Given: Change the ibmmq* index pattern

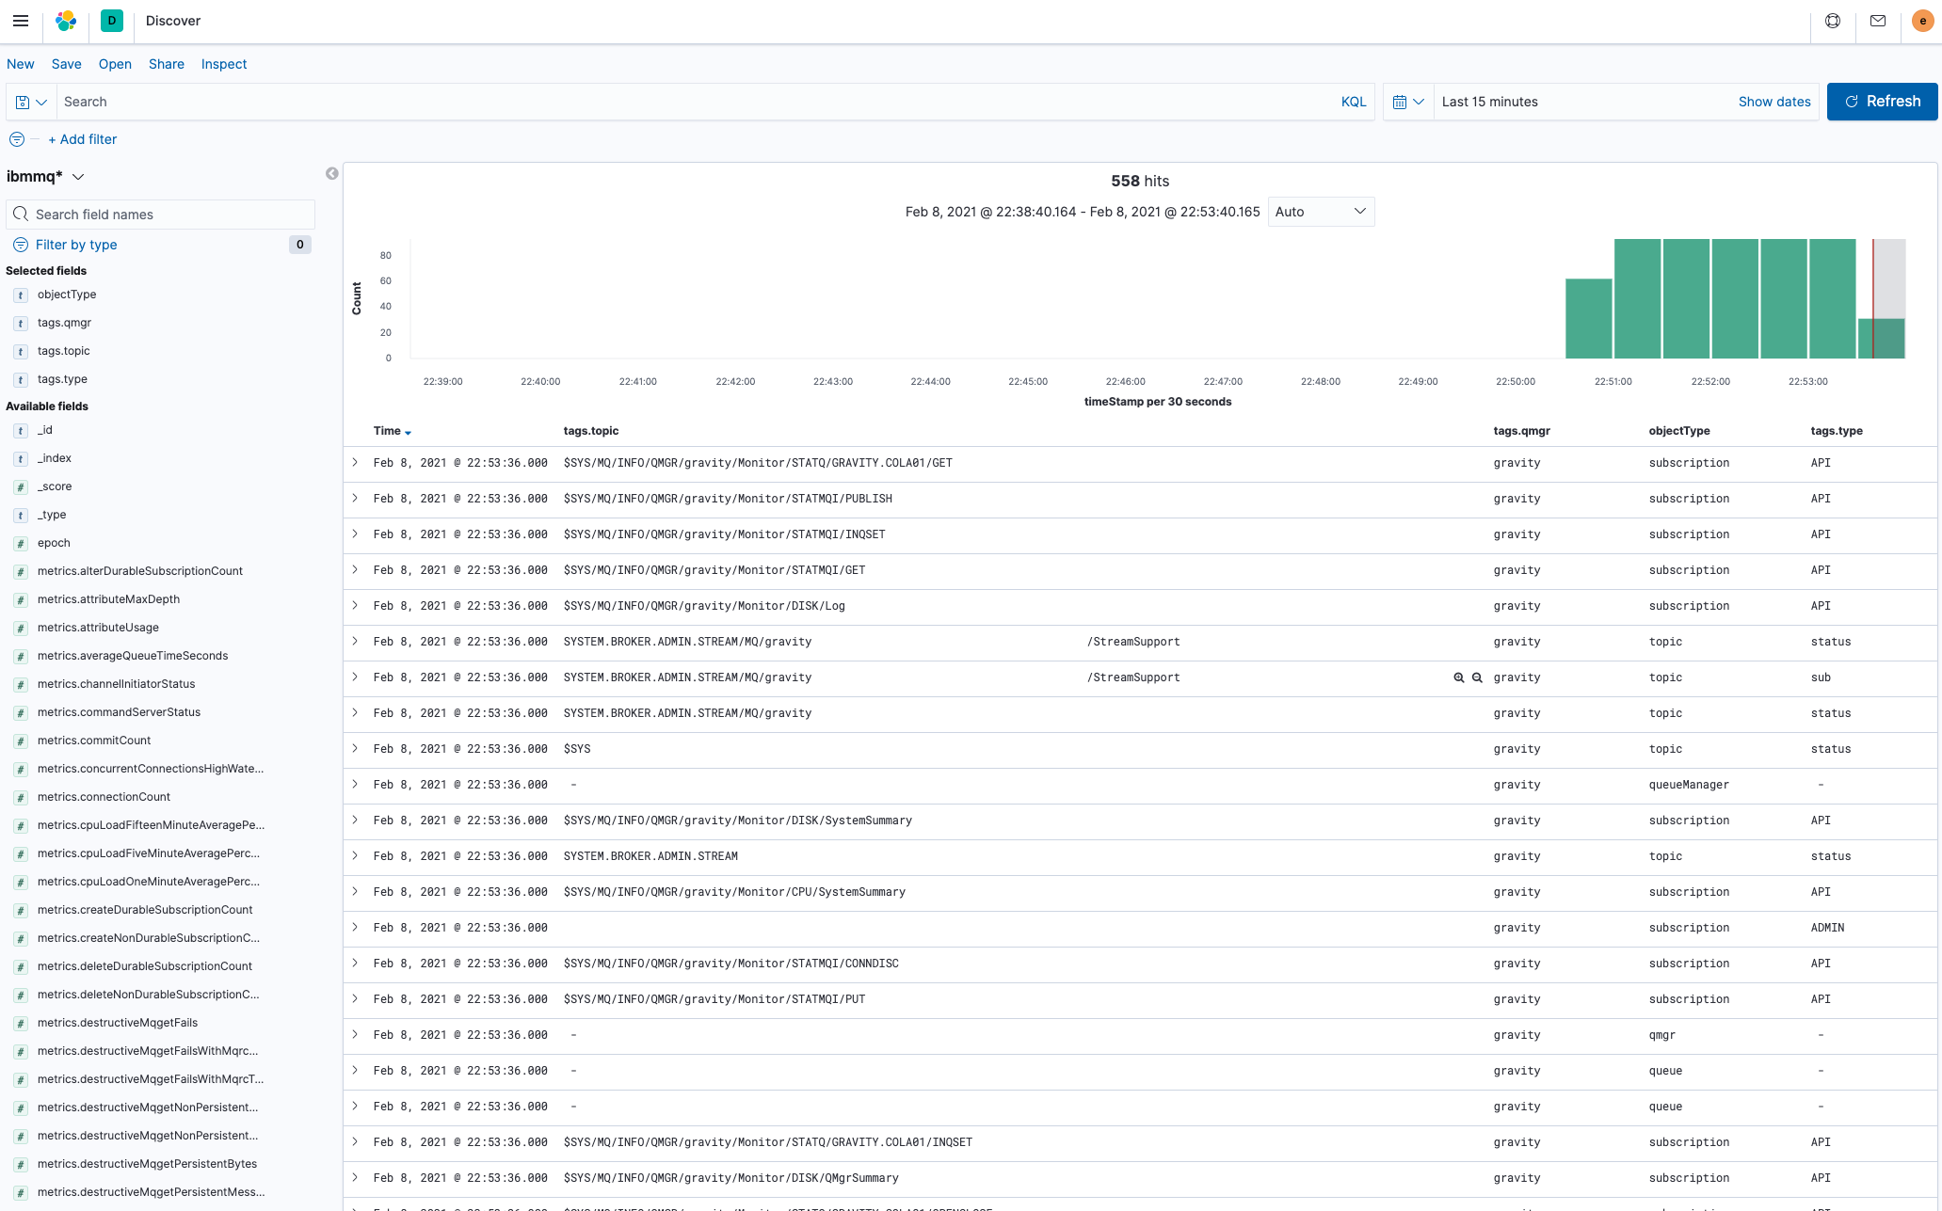Looking at the screenshot, I should [46, 177].
